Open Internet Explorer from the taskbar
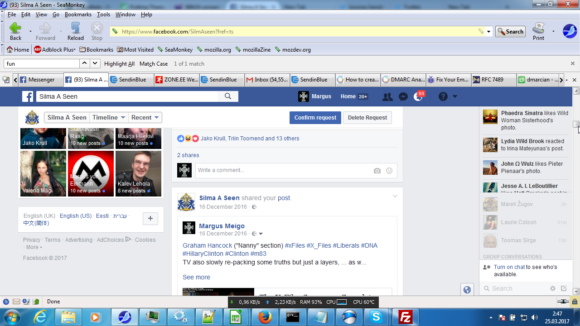 (x=40, y=317)
